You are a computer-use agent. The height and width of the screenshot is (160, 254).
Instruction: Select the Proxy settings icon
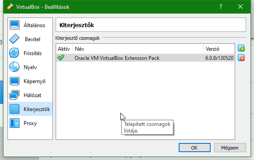14,123
